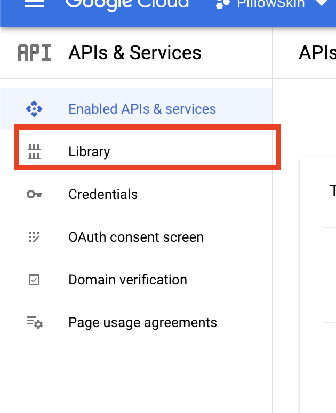336x413 pixels.
Task: Open the PillowSkin project selector
Action: [273, 4]
